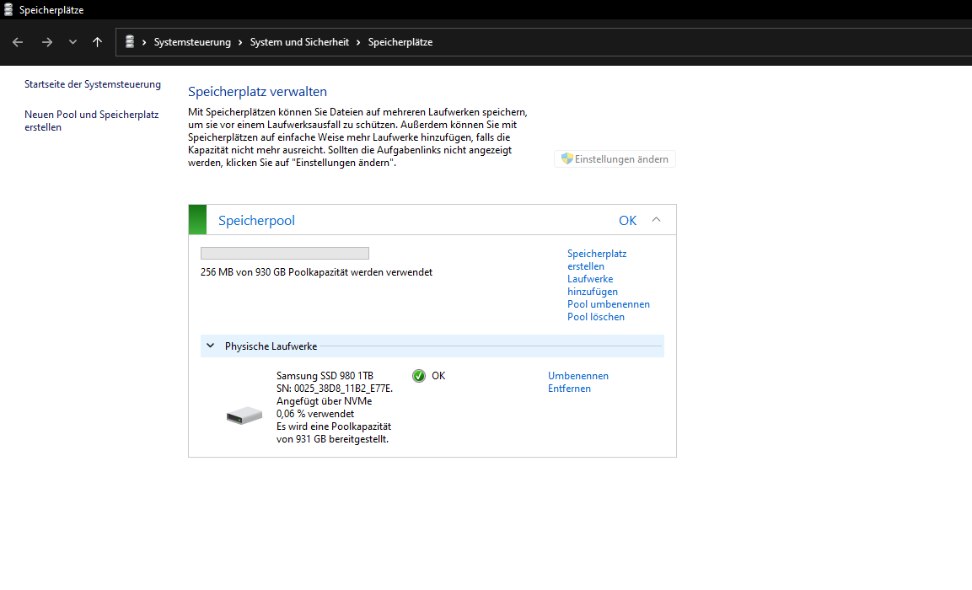Click the serial number SN: 0025_38D8_11B2_E77E
Viewport: 972px width, 590px height.
point(335,389)
